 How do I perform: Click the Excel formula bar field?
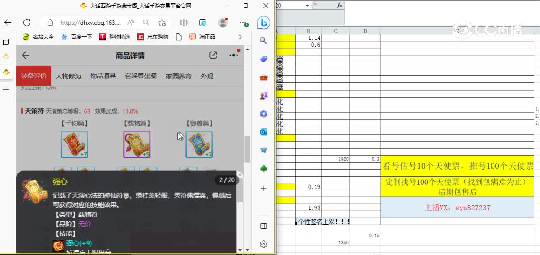coord(442,13)
